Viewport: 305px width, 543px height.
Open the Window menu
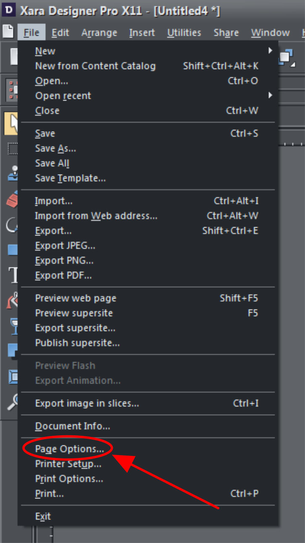(x=270, y=32)
